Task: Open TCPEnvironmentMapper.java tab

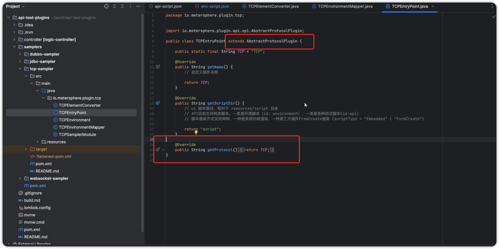Action: coord(342,6)
